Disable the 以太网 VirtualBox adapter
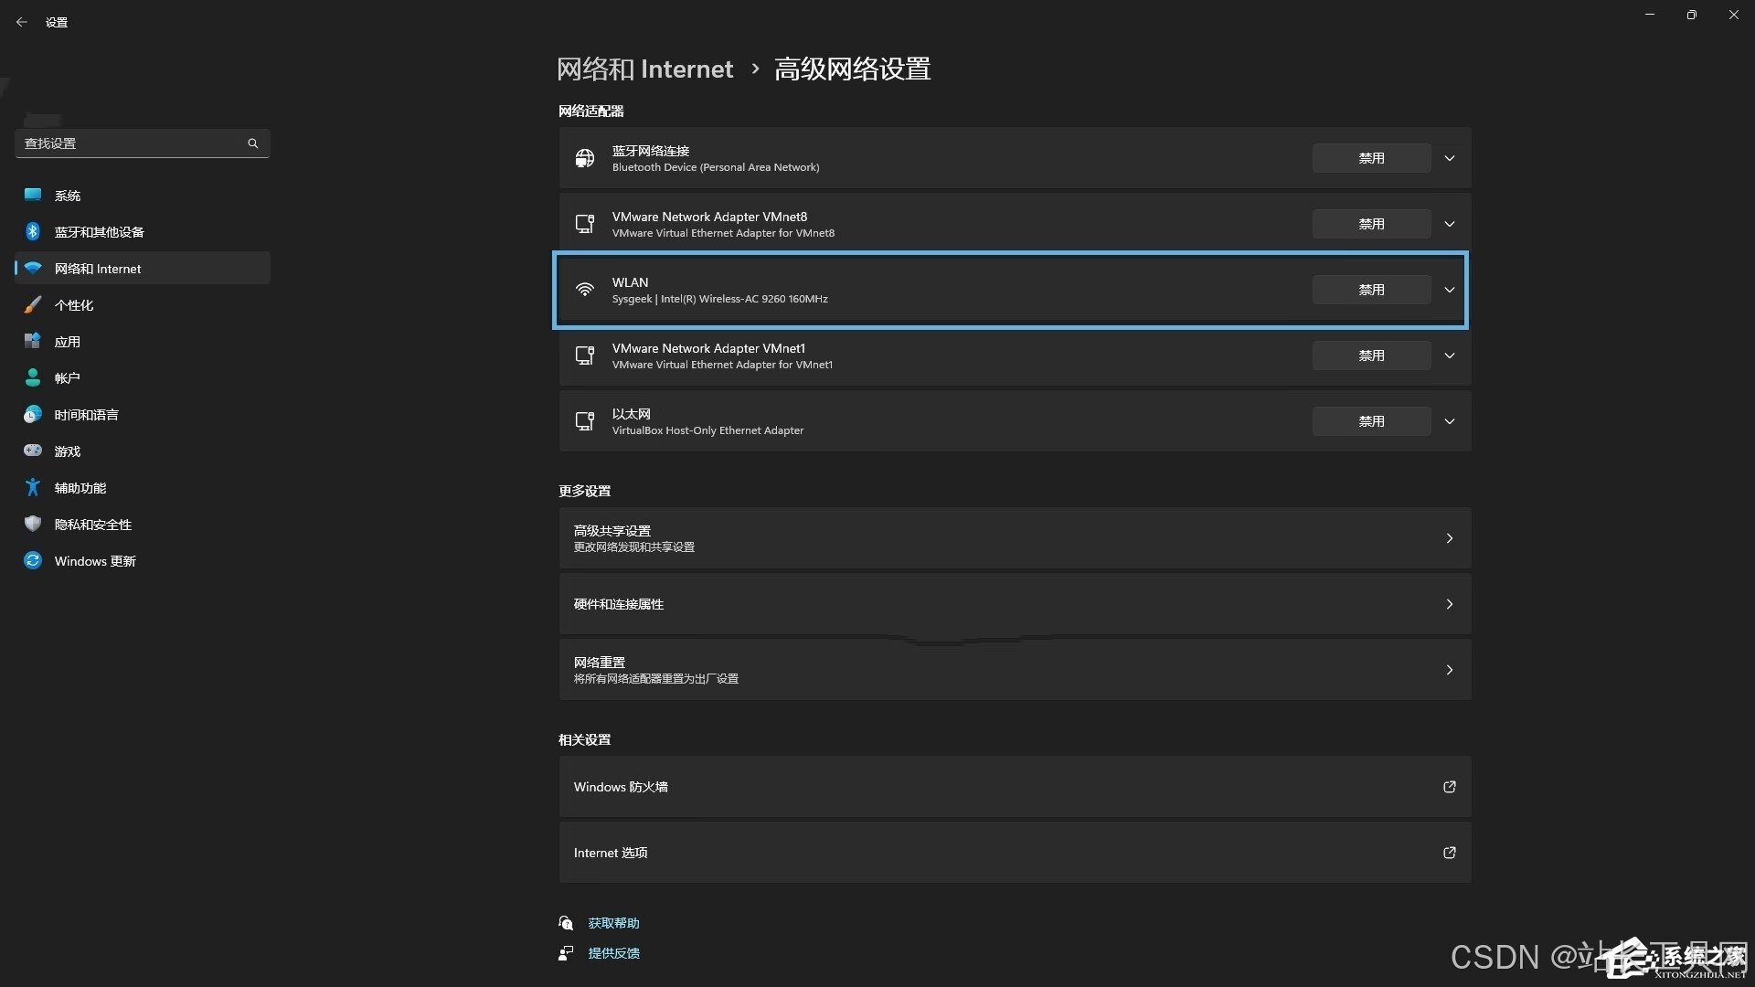Image resolution: width=1755 pixels, height=987 pixels. point(1371,421)
